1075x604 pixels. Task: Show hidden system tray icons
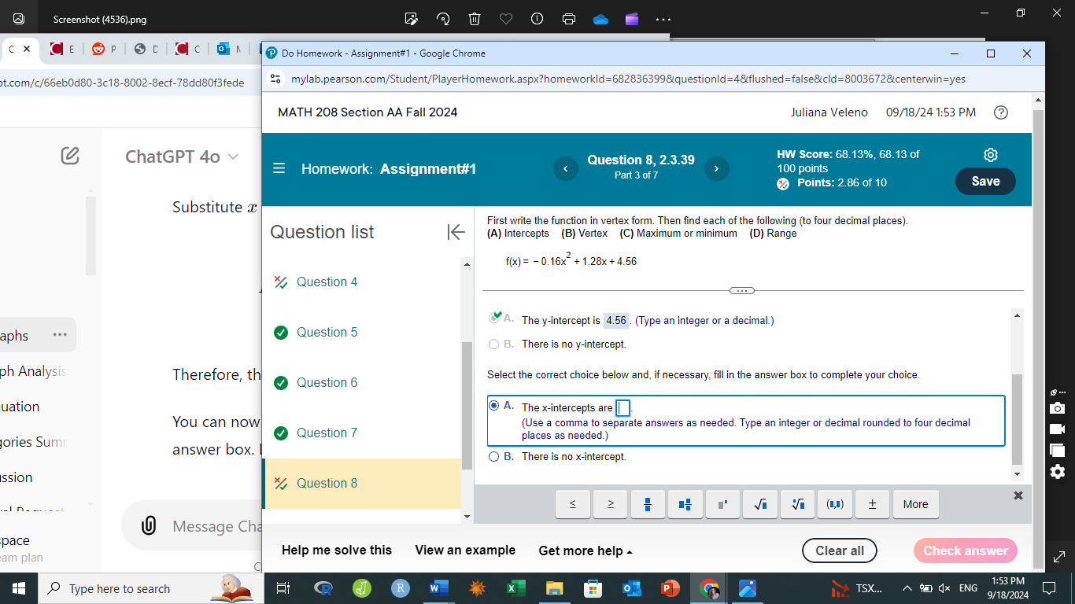pos(908,588)
